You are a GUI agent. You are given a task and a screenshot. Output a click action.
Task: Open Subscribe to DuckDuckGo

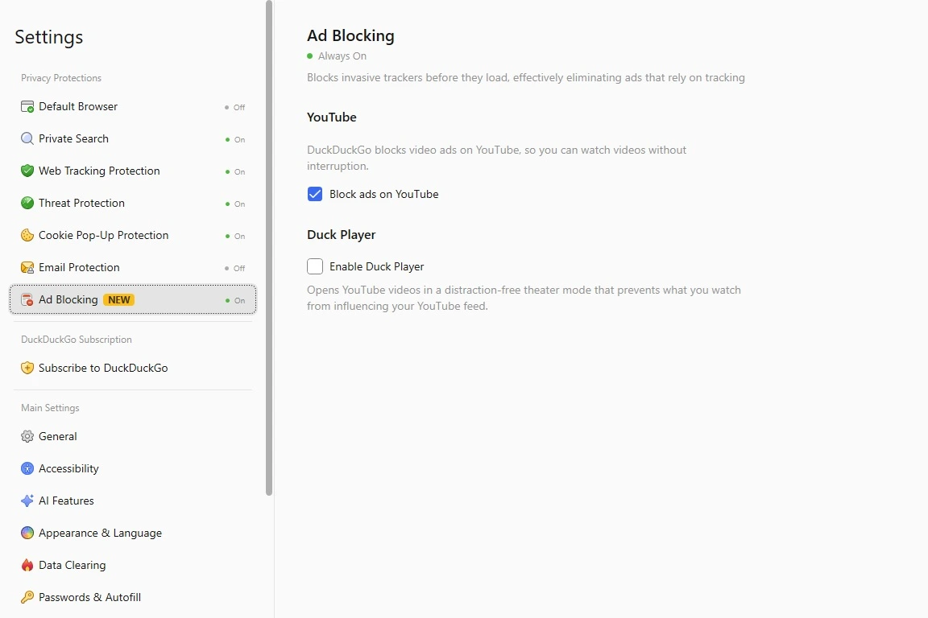[133, 368]
